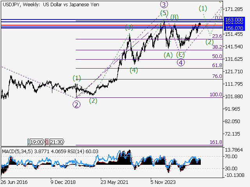Image resolution: width=250 pixels, height=187 pixels.
Task: Select the circled purple wave 2 label
Action: [x=77, y=104]
